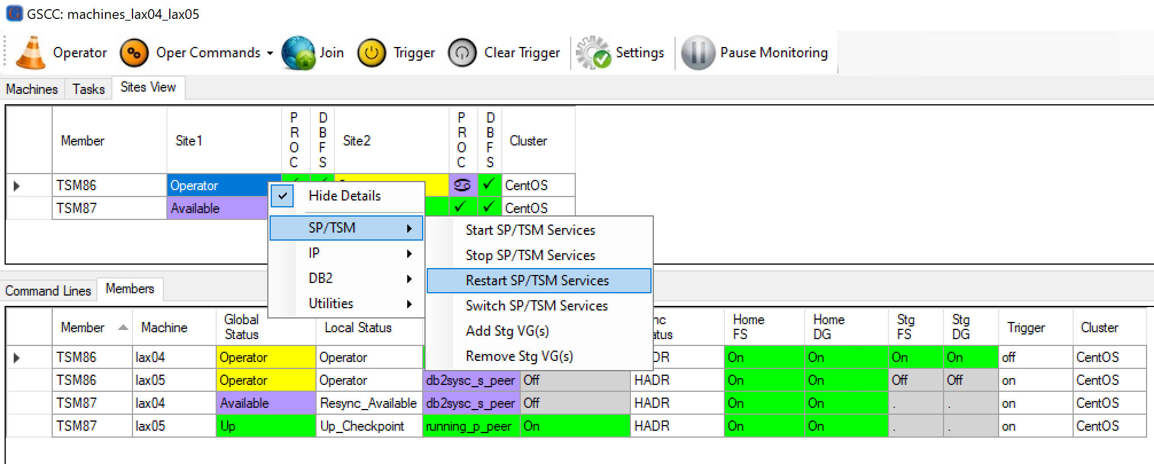Click TSM87 member cell in Sites View

pyautogui.click(x=109, y=208)
